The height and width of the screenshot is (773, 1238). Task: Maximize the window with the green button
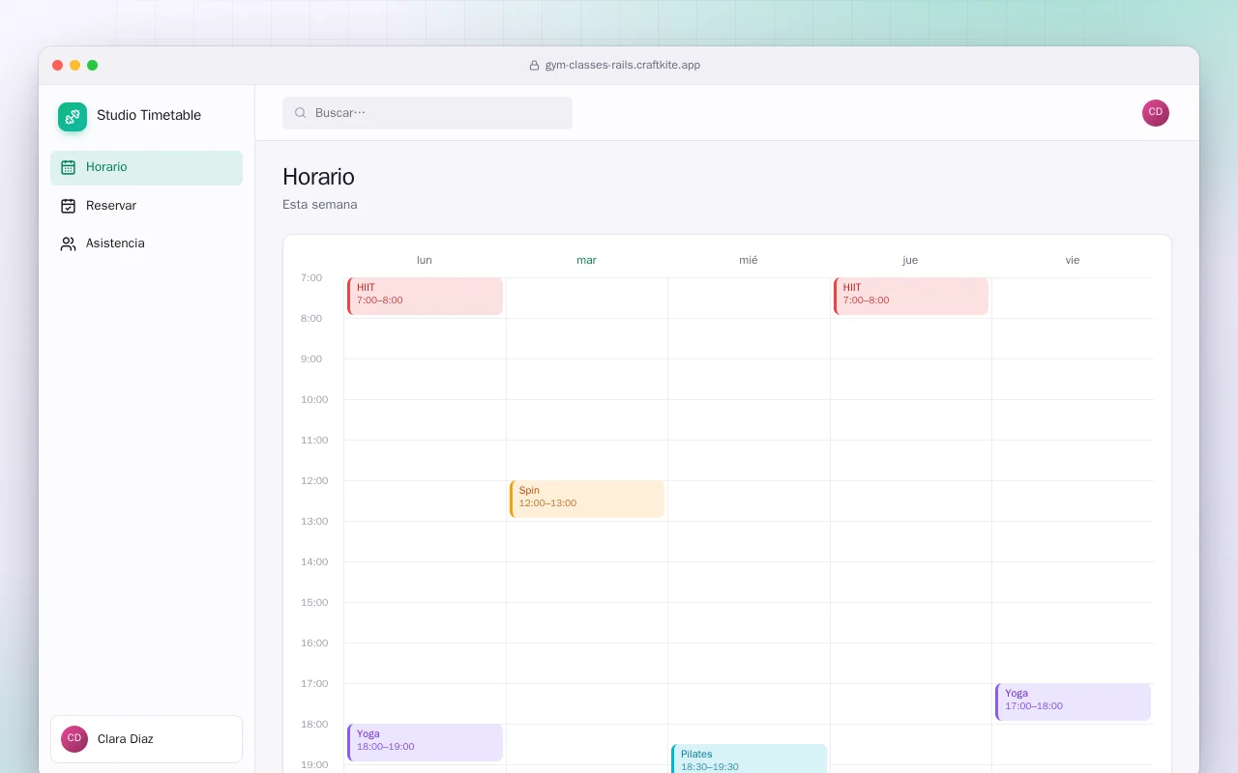93,66
